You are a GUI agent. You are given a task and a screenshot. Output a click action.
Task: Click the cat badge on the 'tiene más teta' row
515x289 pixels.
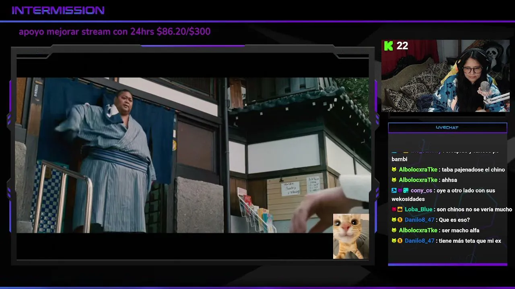click(x=394, y=241)
